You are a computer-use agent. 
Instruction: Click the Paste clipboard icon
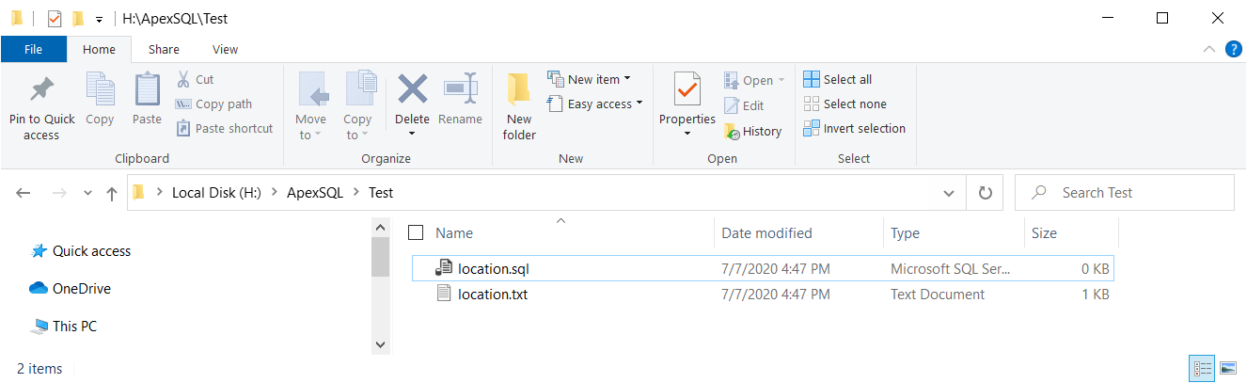(147, 99)
